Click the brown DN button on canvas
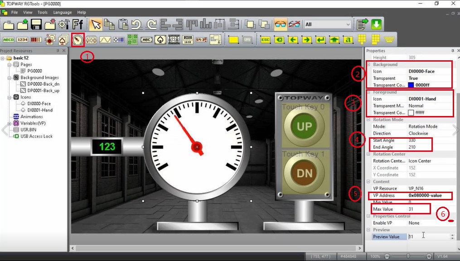Image resolution: width=460 pixels, height=261 pixels. (304, 173)
